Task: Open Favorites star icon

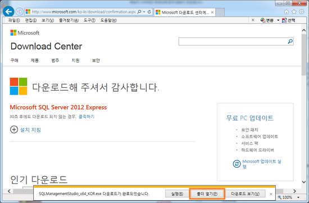Action: [x=294, y=12]
